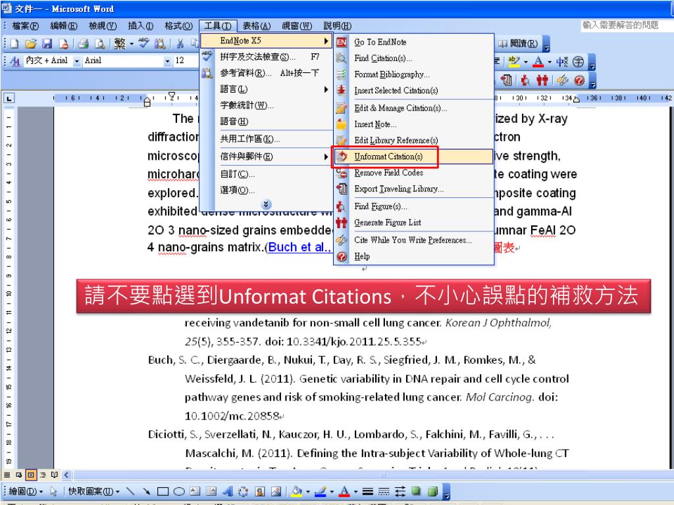Choose 拼字及文法檢查 in Tools menu

(x=266, y=57)
